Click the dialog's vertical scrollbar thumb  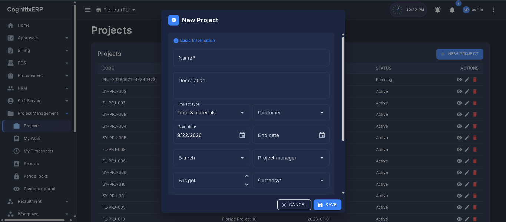tap(343, 89)
